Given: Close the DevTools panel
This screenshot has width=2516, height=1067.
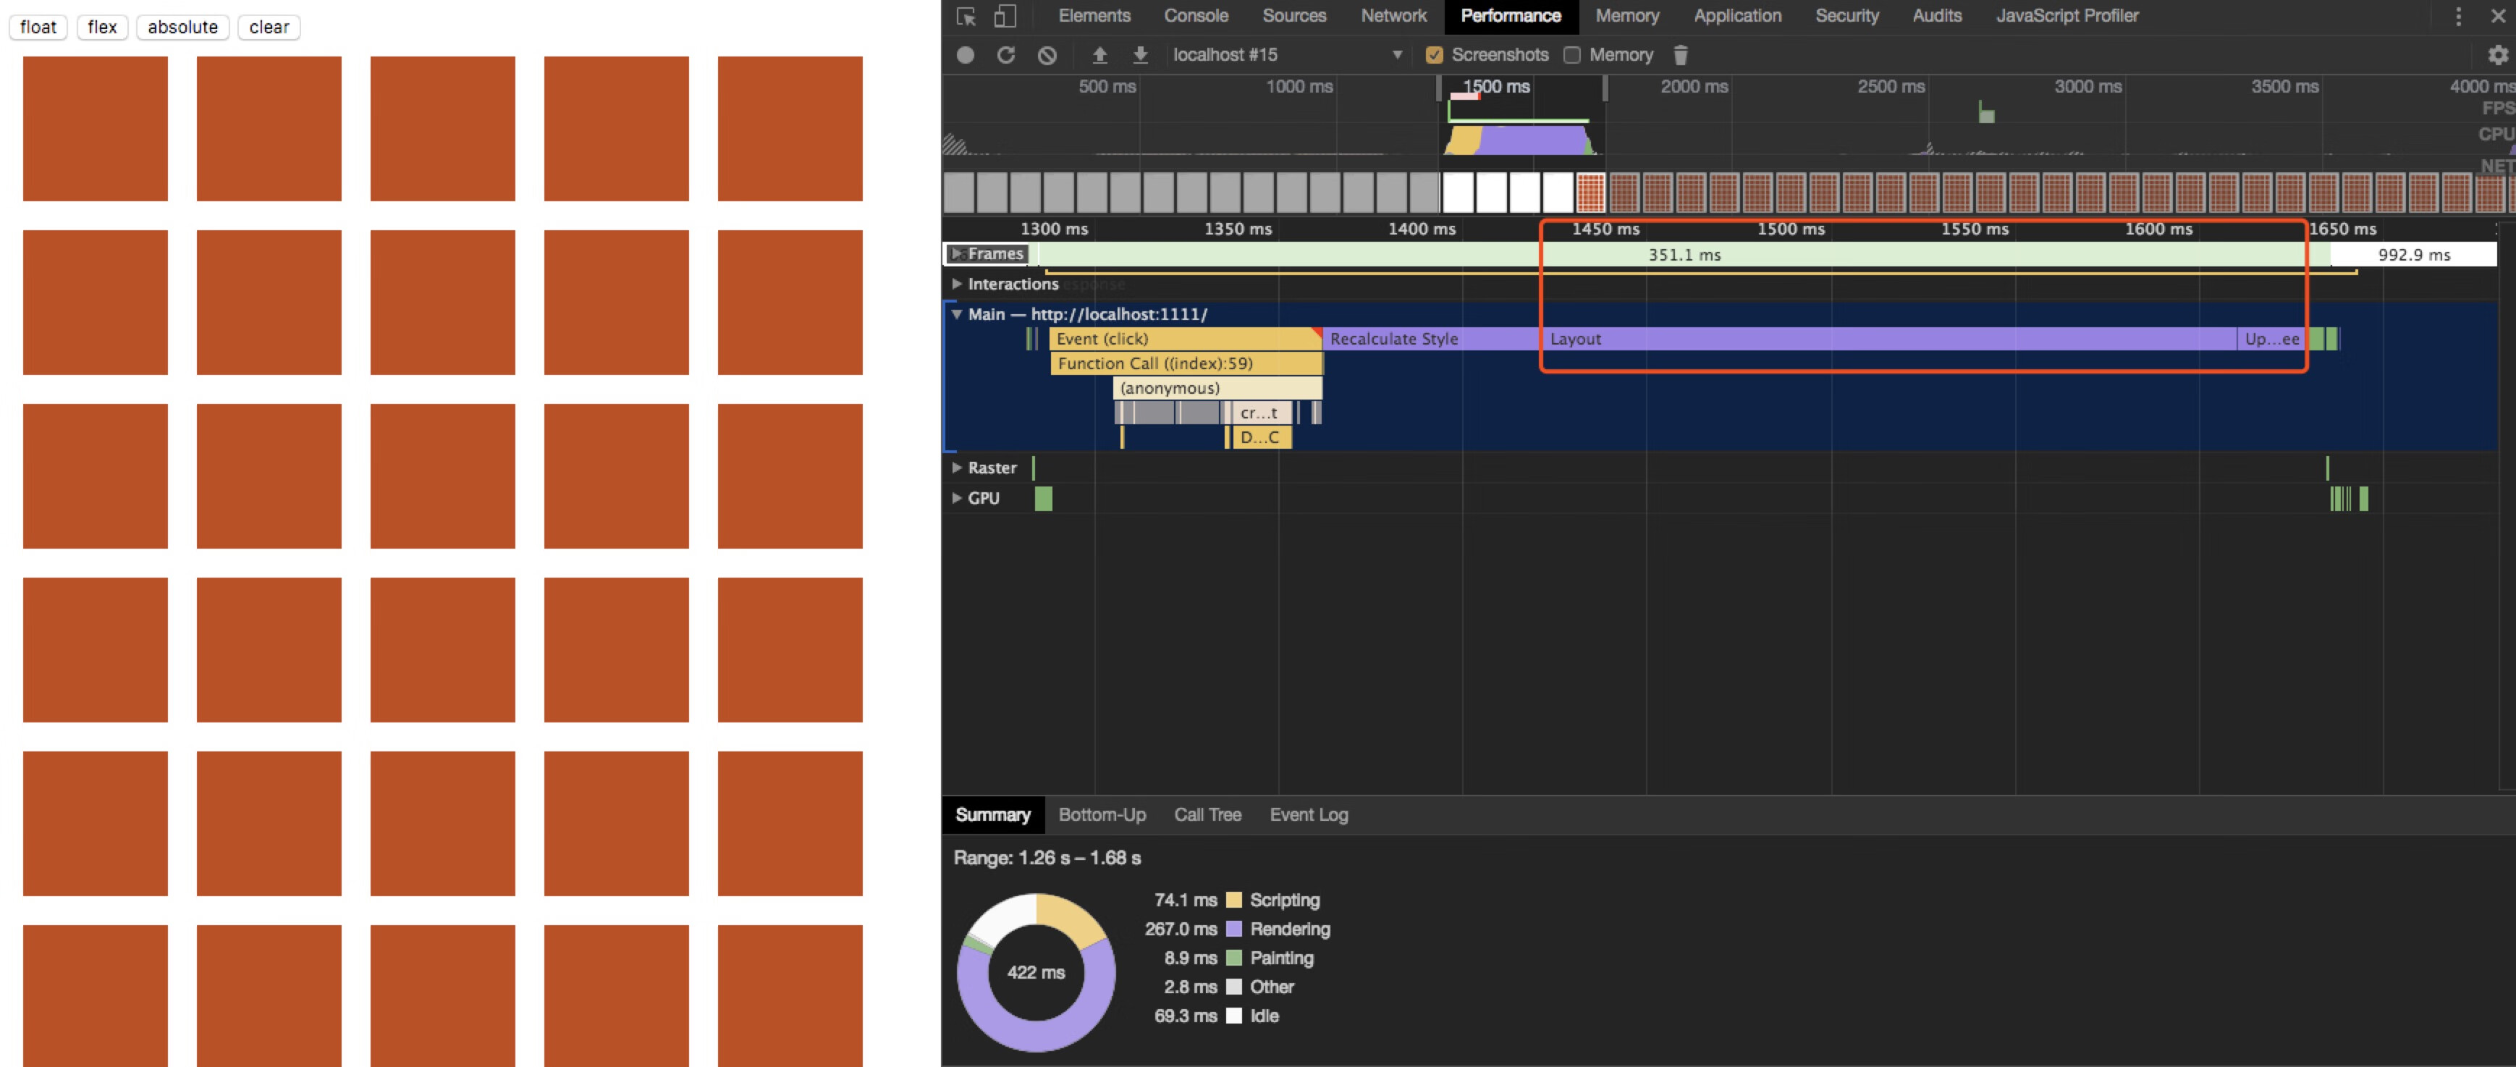Looking at the screenshot, I should 2497,17.
